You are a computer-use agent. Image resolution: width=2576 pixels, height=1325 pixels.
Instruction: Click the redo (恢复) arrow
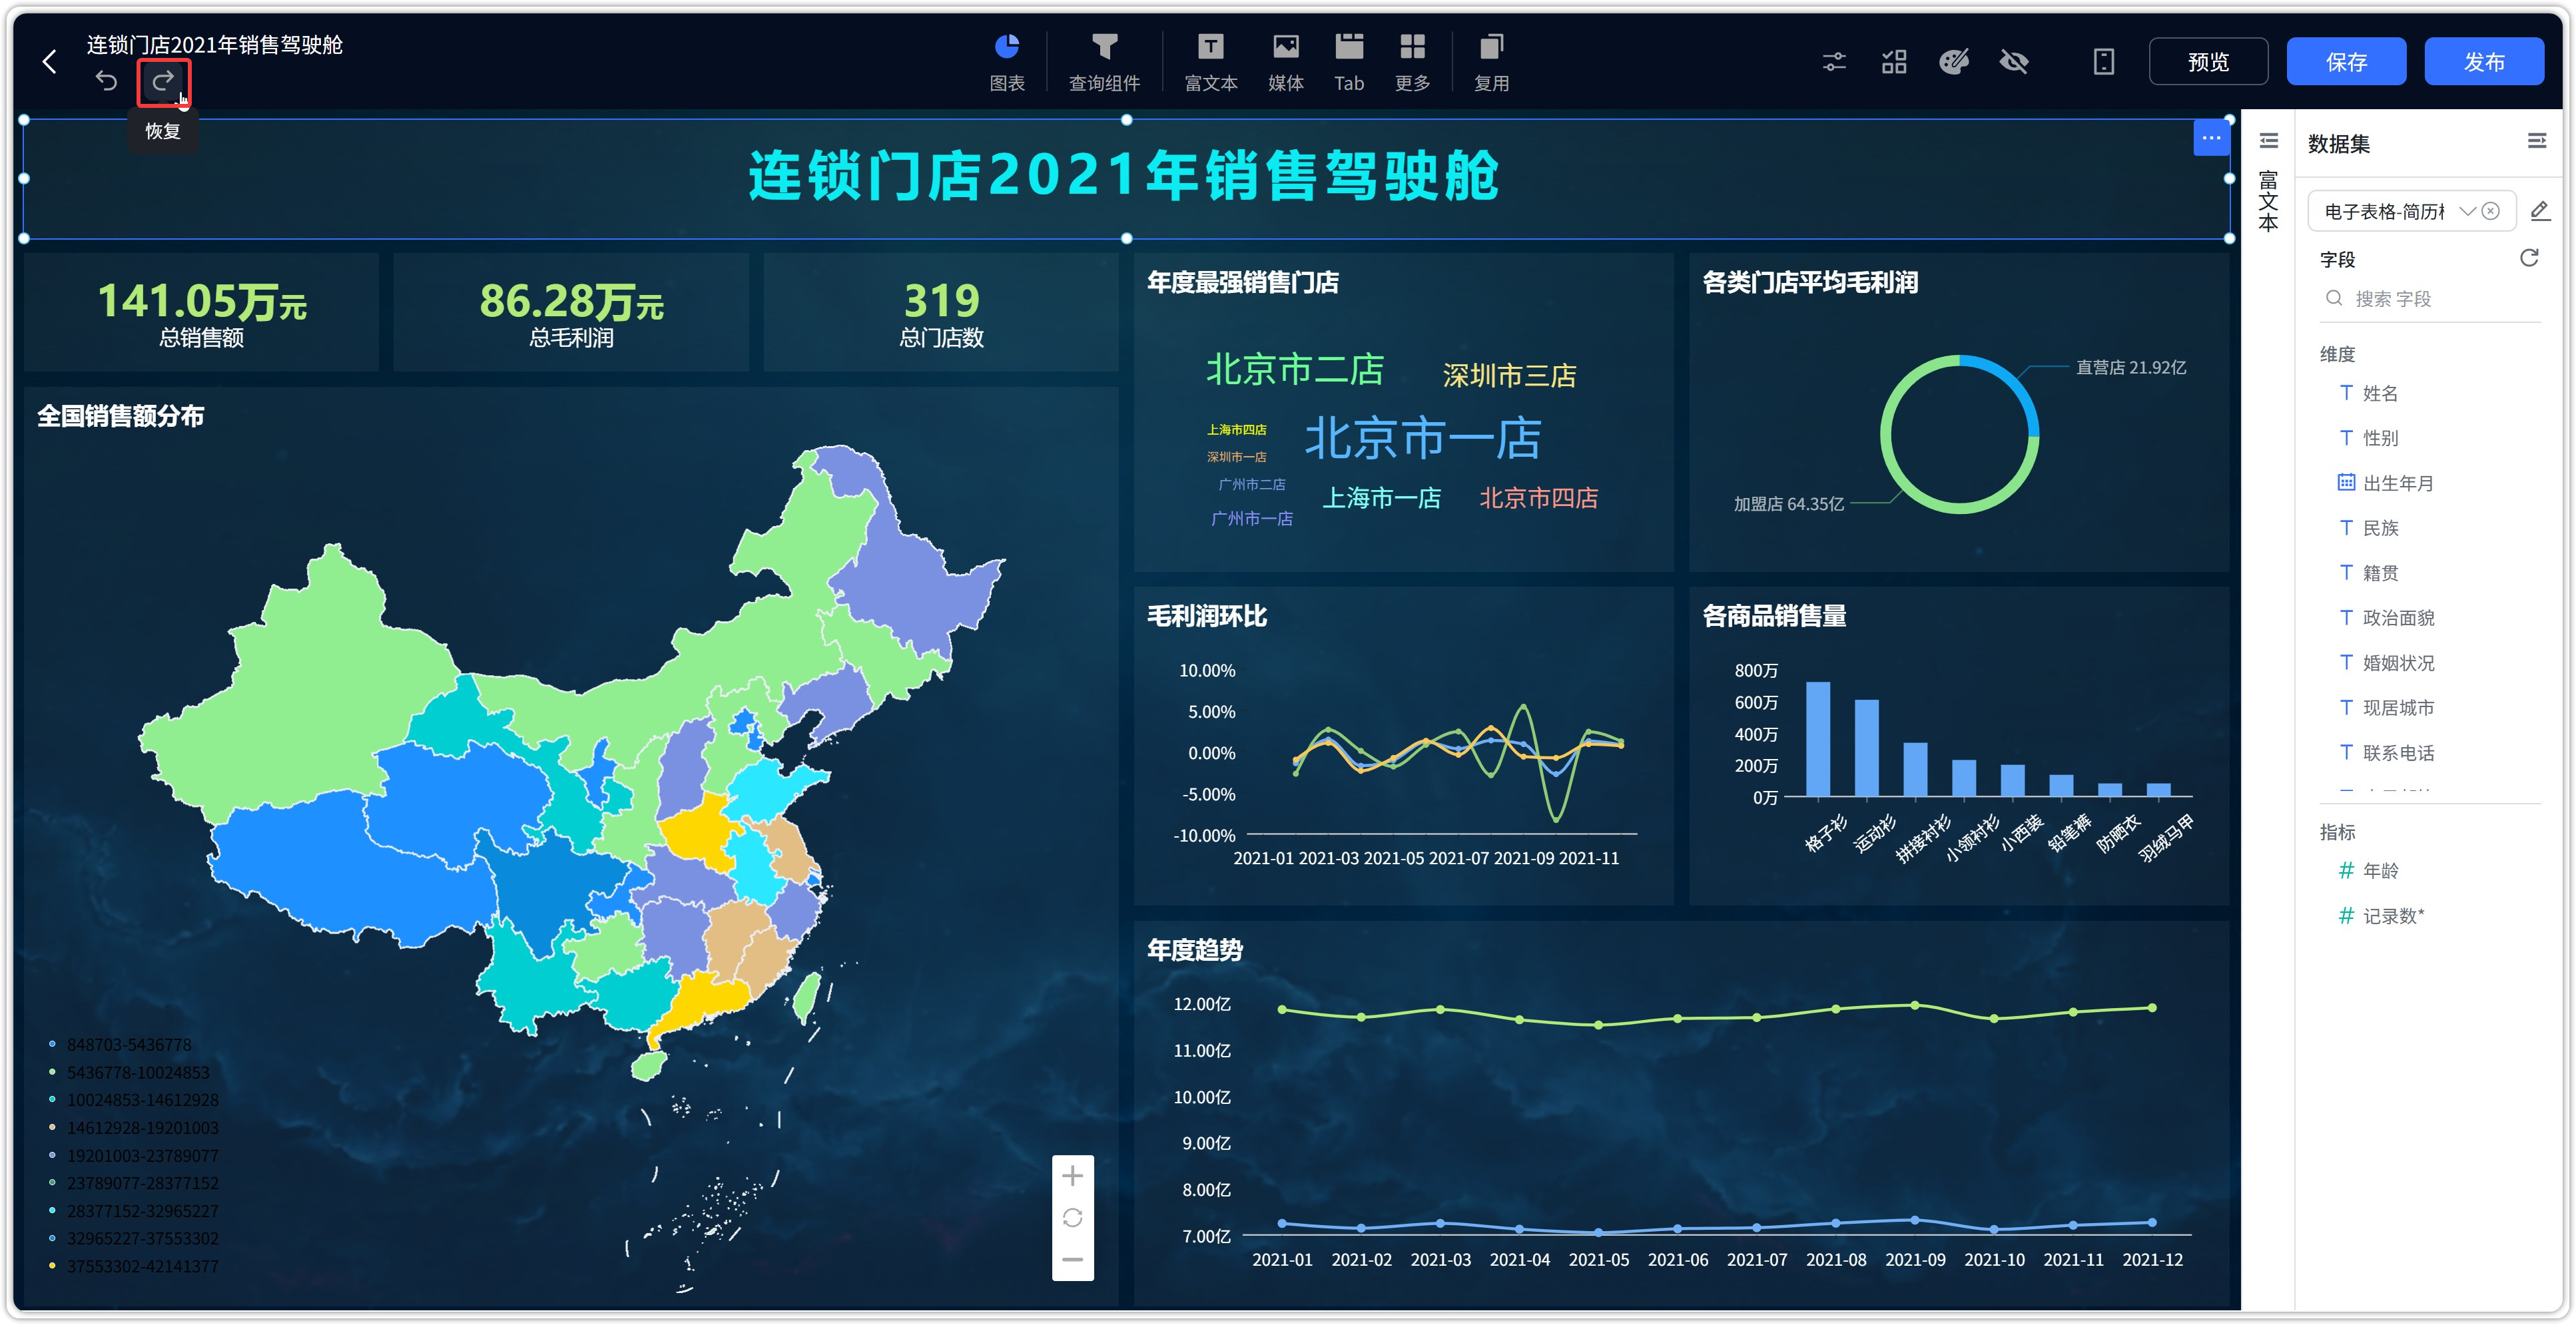163,80
